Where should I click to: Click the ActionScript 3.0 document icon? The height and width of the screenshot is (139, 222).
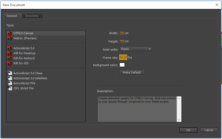click(x=10, y=48)
